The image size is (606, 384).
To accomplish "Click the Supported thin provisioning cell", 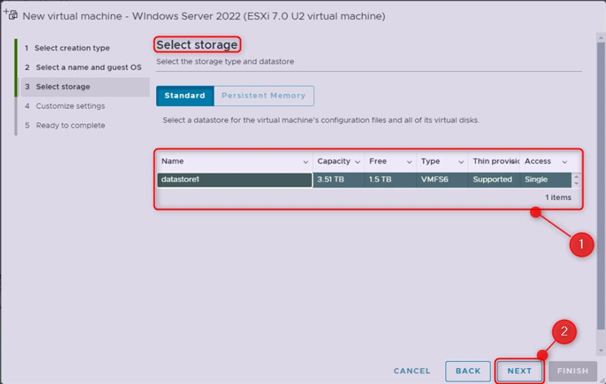I will [x=494, y=180].
